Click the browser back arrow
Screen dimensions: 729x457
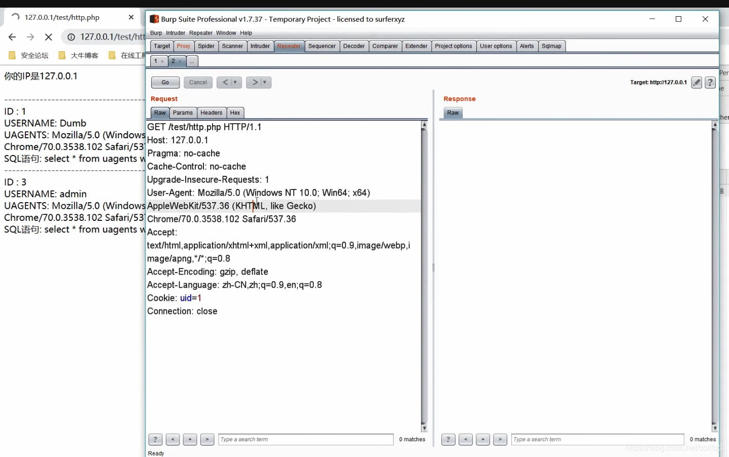pyautogui.click(x=12, y=37)
